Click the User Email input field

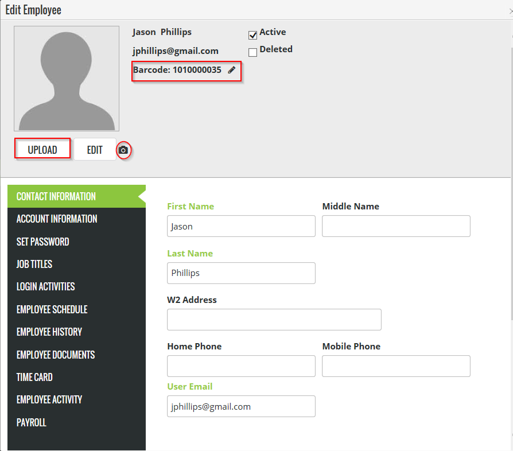[x=241, y=406]
